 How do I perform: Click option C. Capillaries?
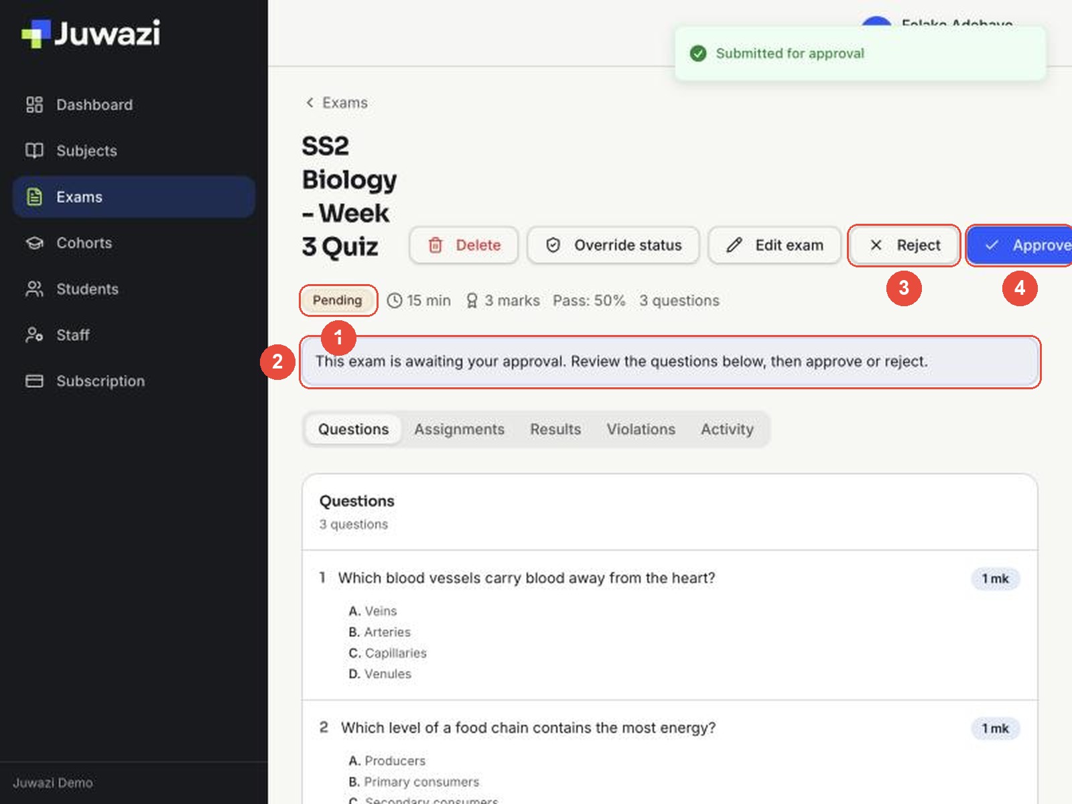point(387,653)
